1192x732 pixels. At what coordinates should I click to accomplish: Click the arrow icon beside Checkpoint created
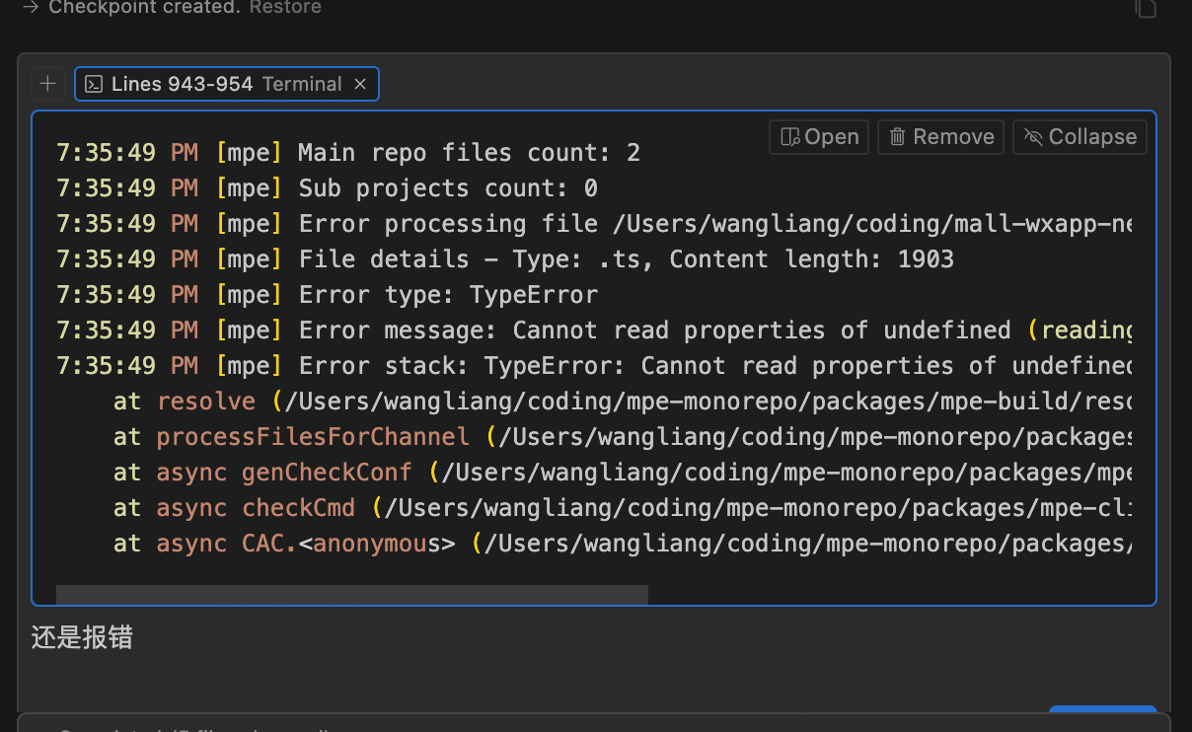[30, 8]
